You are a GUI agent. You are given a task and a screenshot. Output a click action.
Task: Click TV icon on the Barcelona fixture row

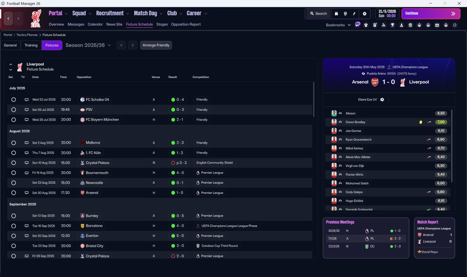pyautogui.click(x=26, y=226)
